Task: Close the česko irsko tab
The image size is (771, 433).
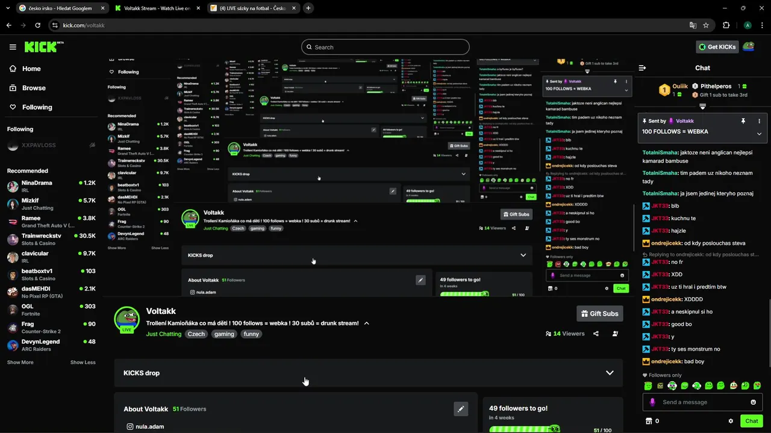Action: 102,8
